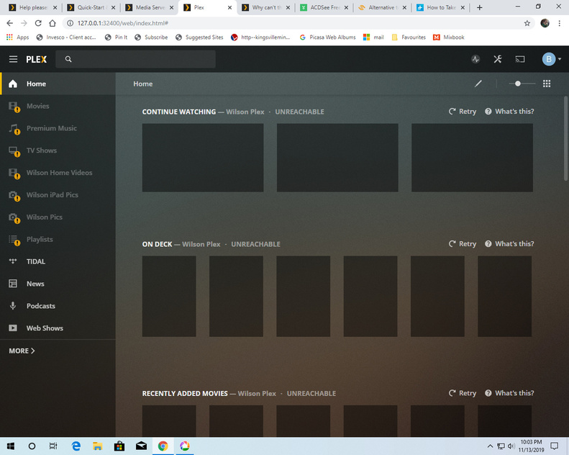Viewport: 569px width, 455px height.
Task: Retry loading Continue Watching
Action: pos(463,112)
